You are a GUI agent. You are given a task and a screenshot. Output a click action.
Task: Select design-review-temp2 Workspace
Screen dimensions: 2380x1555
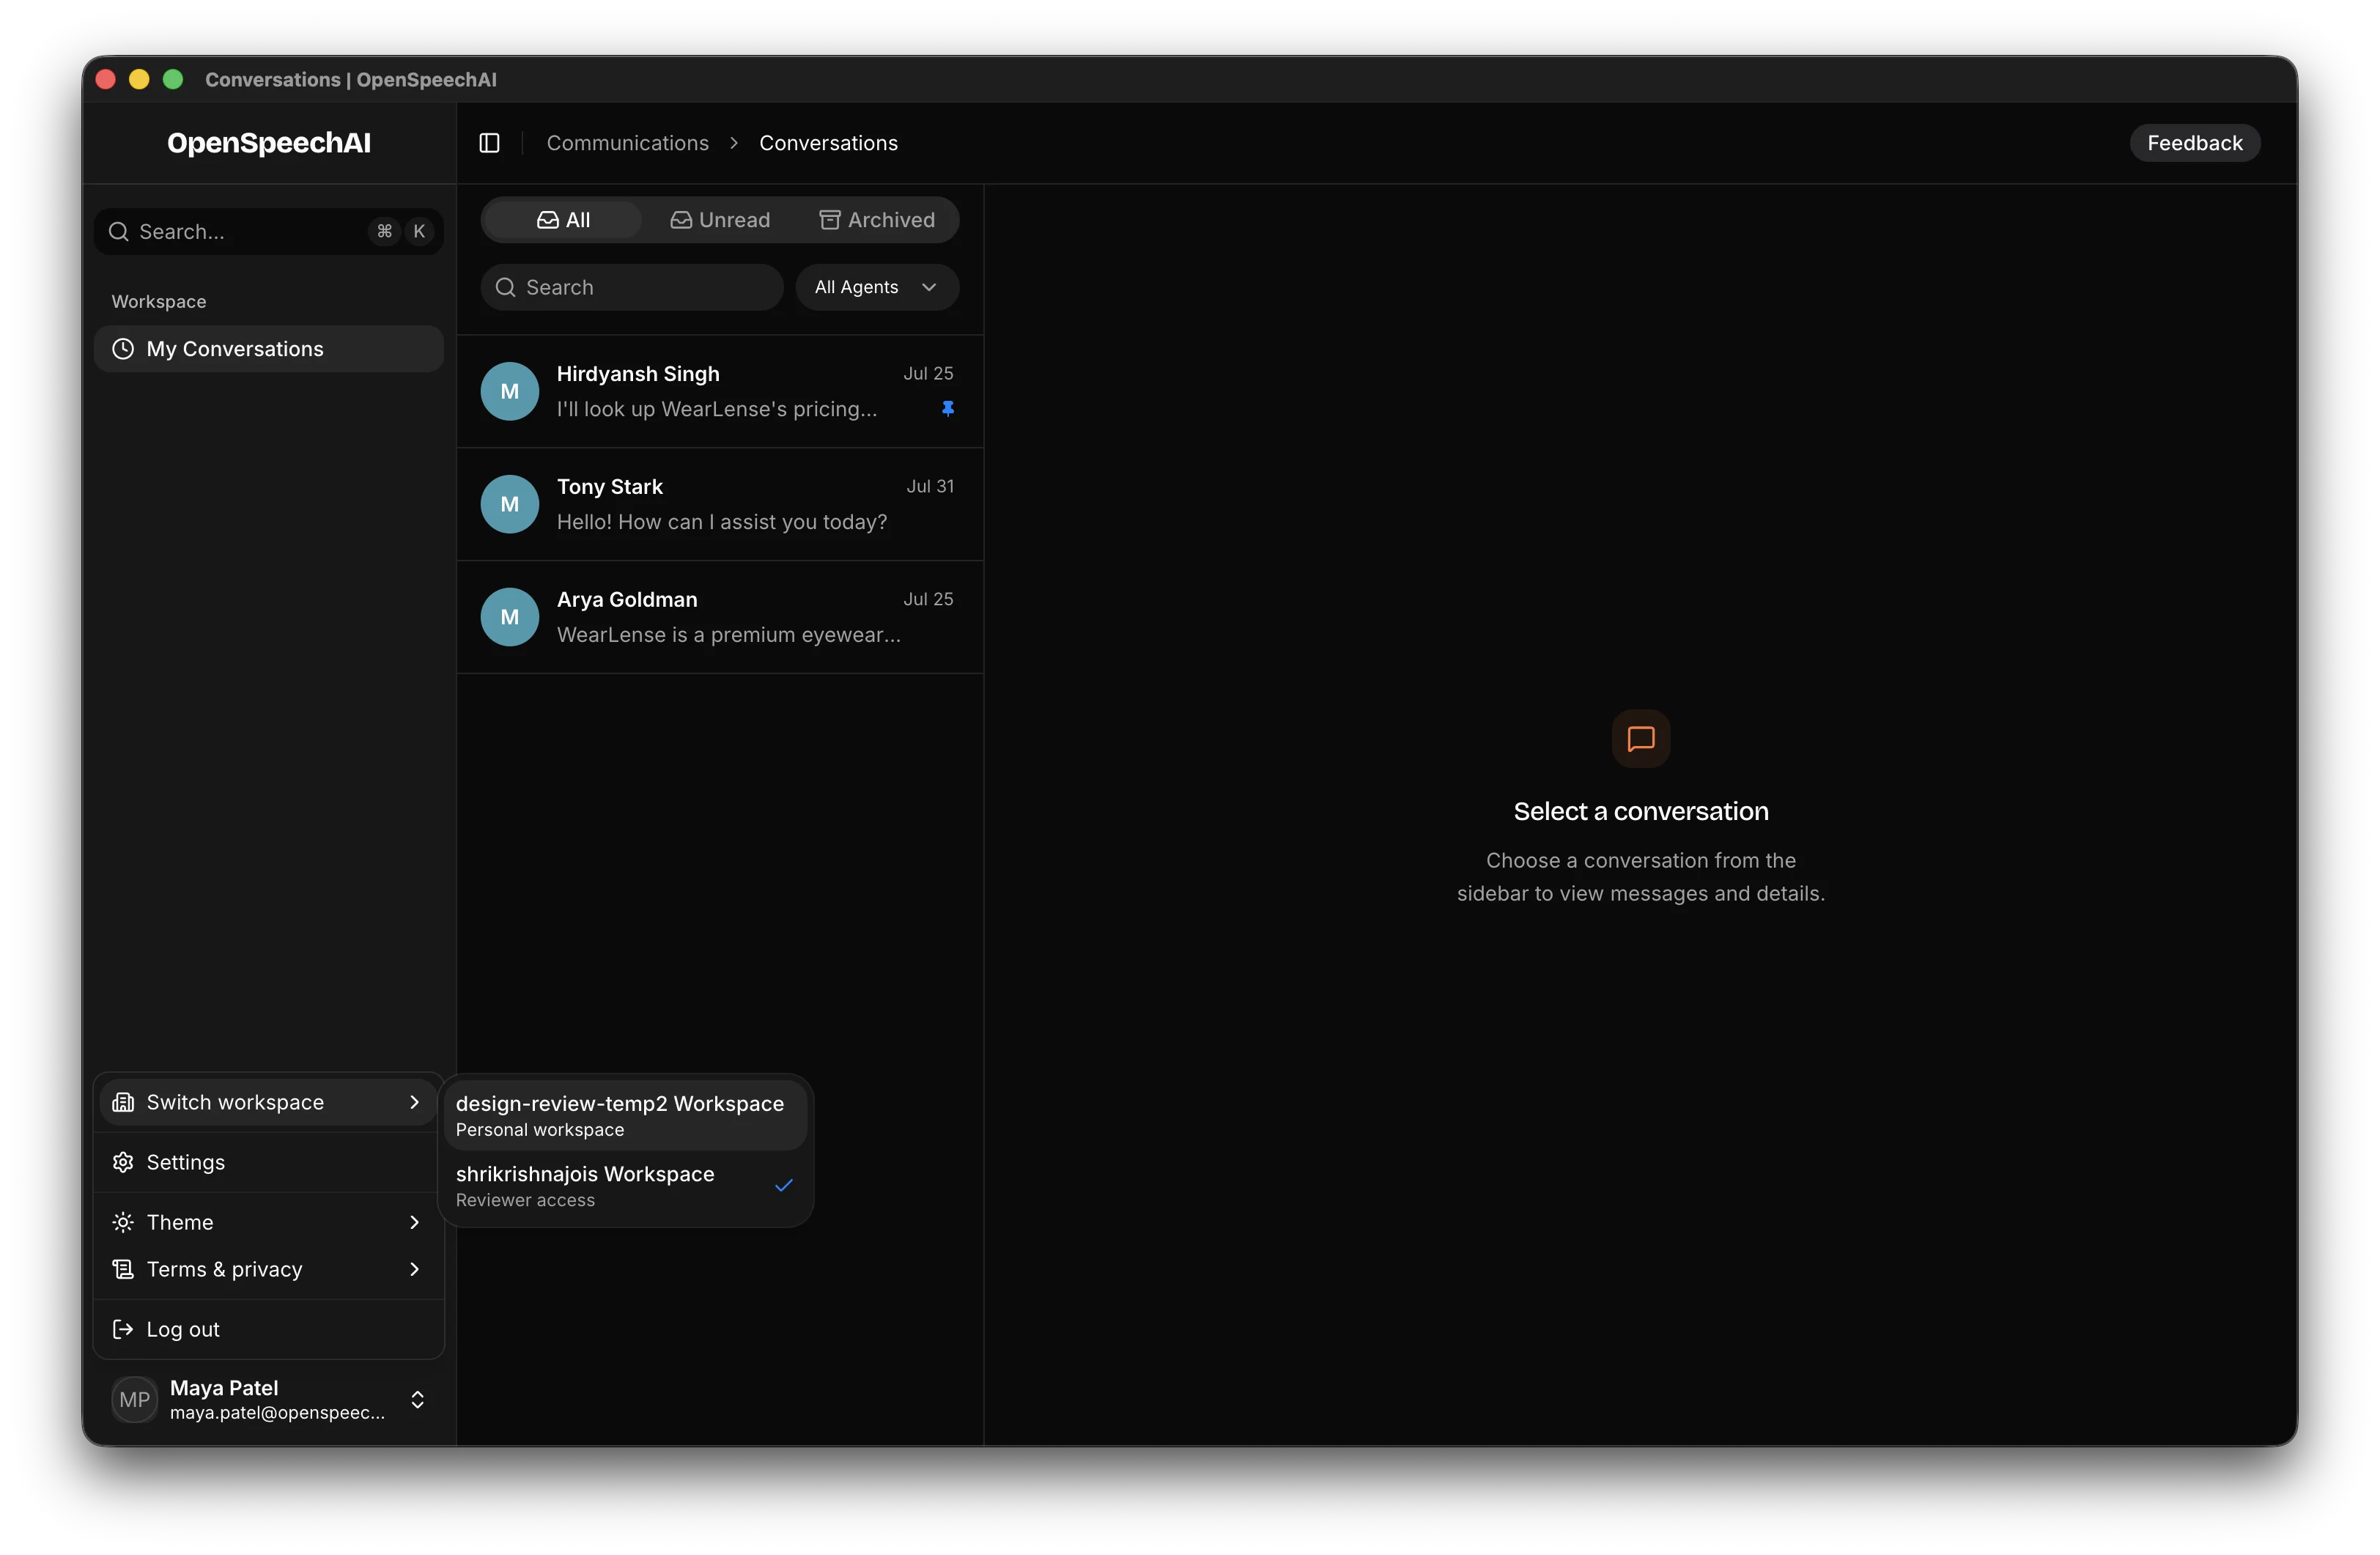click(x=626, y=1115)
